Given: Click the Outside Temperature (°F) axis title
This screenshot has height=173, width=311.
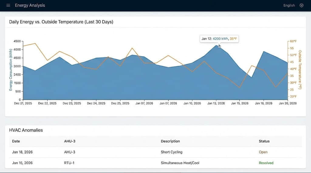Looking at the screenshot, I should click(x=300, y=70).
